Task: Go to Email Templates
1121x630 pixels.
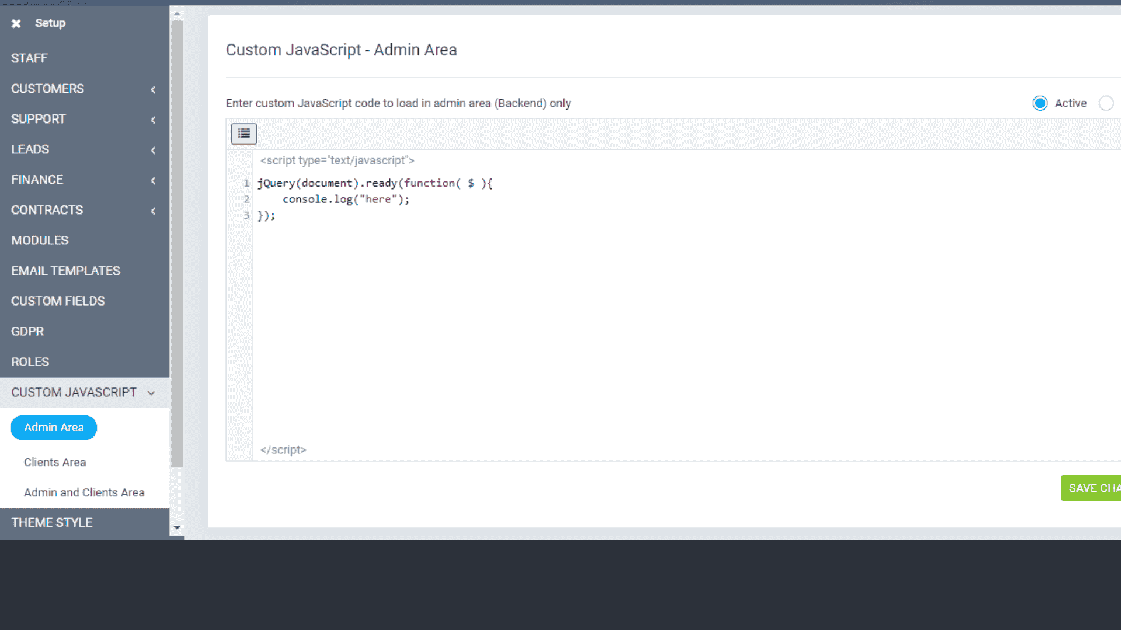Action: (x=65, y=270)
